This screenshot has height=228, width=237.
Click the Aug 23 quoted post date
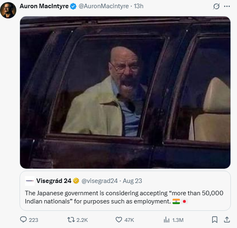tap(132, 181)
